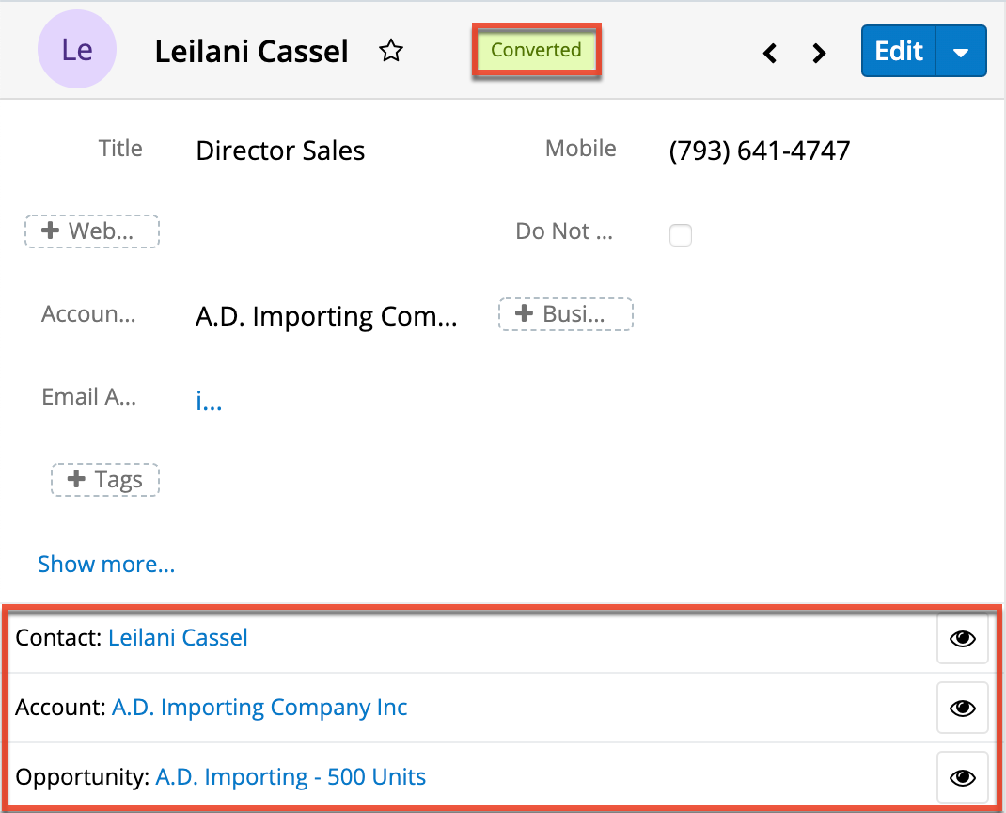Open the truncated email address link

pyautogui.click(x=208, y=401)
